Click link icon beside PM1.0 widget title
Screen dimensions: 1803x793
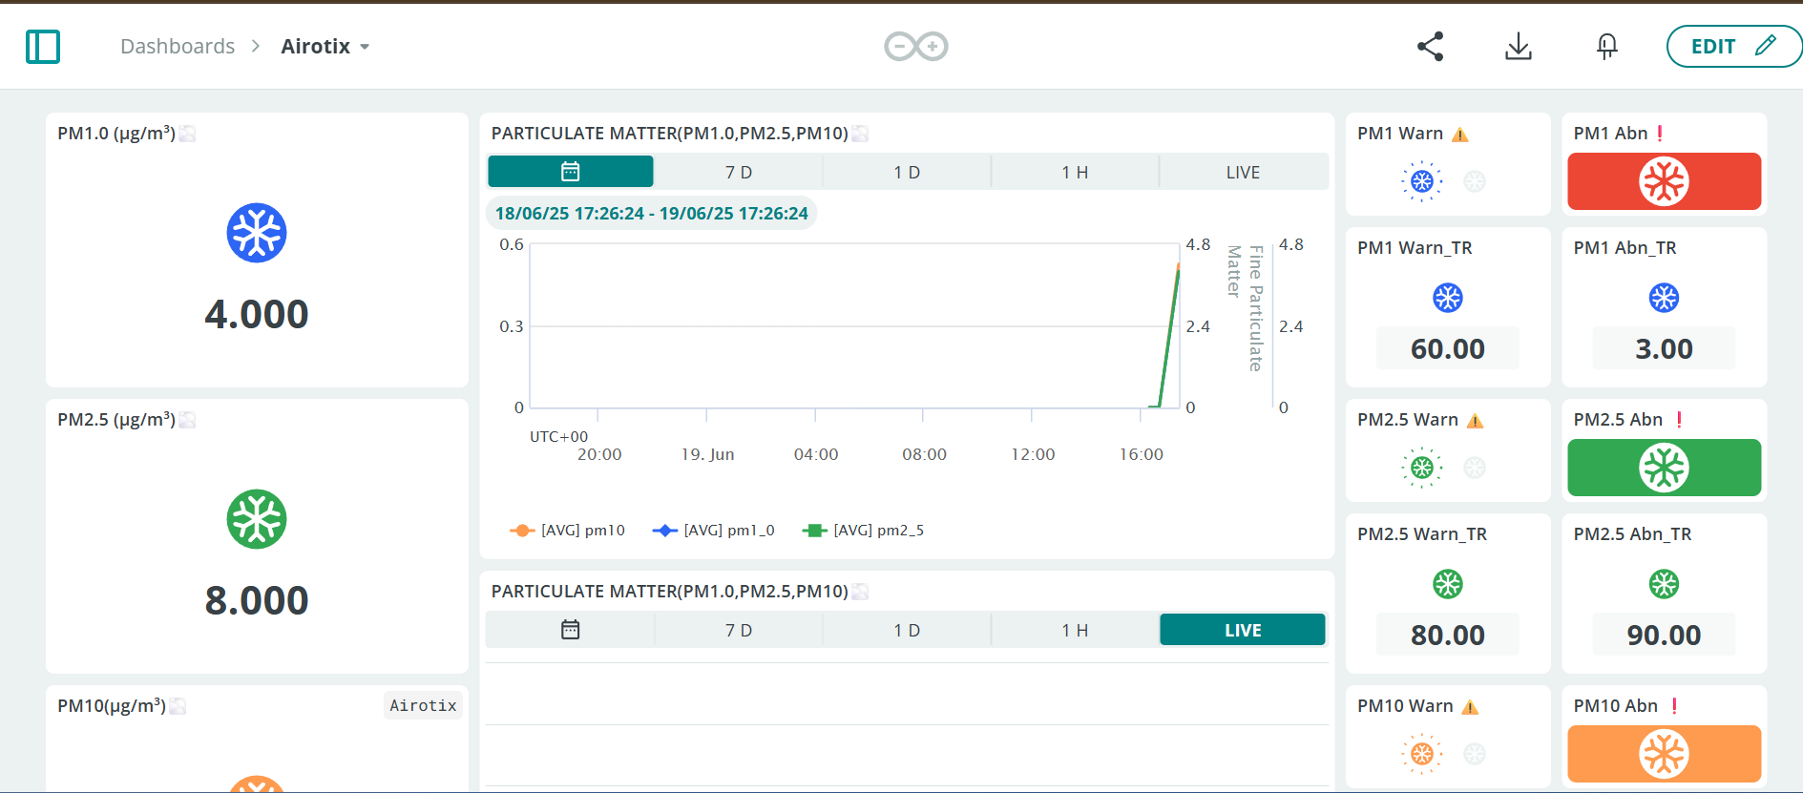(x=187, y=134)
